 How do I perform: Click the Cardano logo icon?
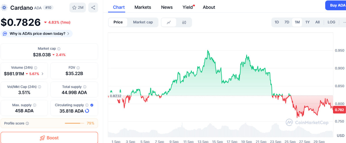pyautogui.click(x=4, y=7)
